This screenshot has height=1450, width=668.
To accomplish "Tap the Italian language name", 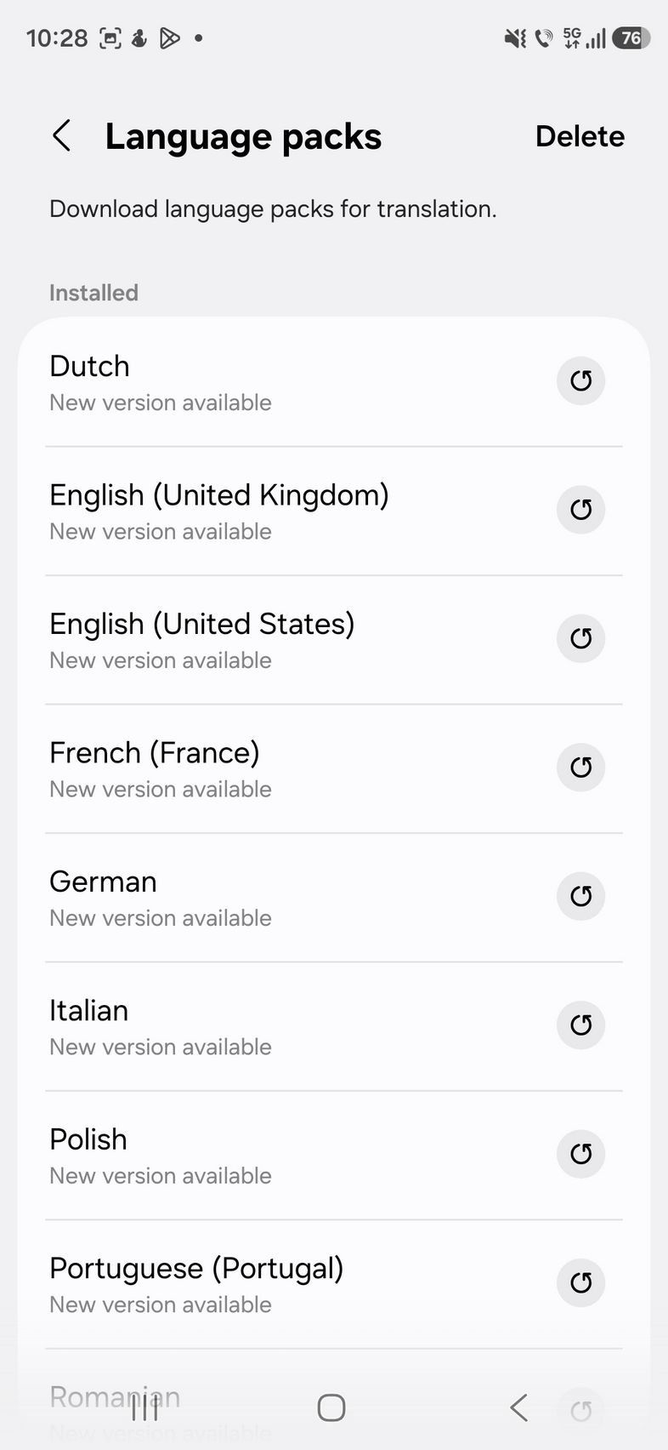I will tap(88, 1011).
